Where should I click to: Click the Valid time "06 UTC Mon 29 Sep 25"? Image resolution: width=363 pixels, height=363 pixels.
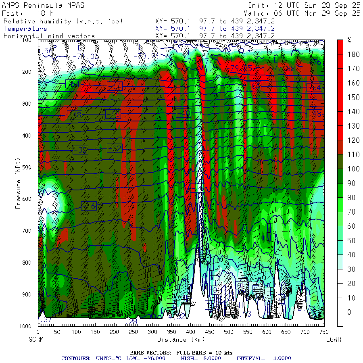[x=317, y=13]
